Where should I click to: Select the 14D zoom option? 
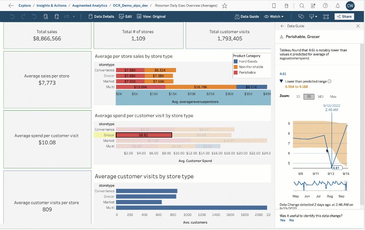(x=320, y=97)
